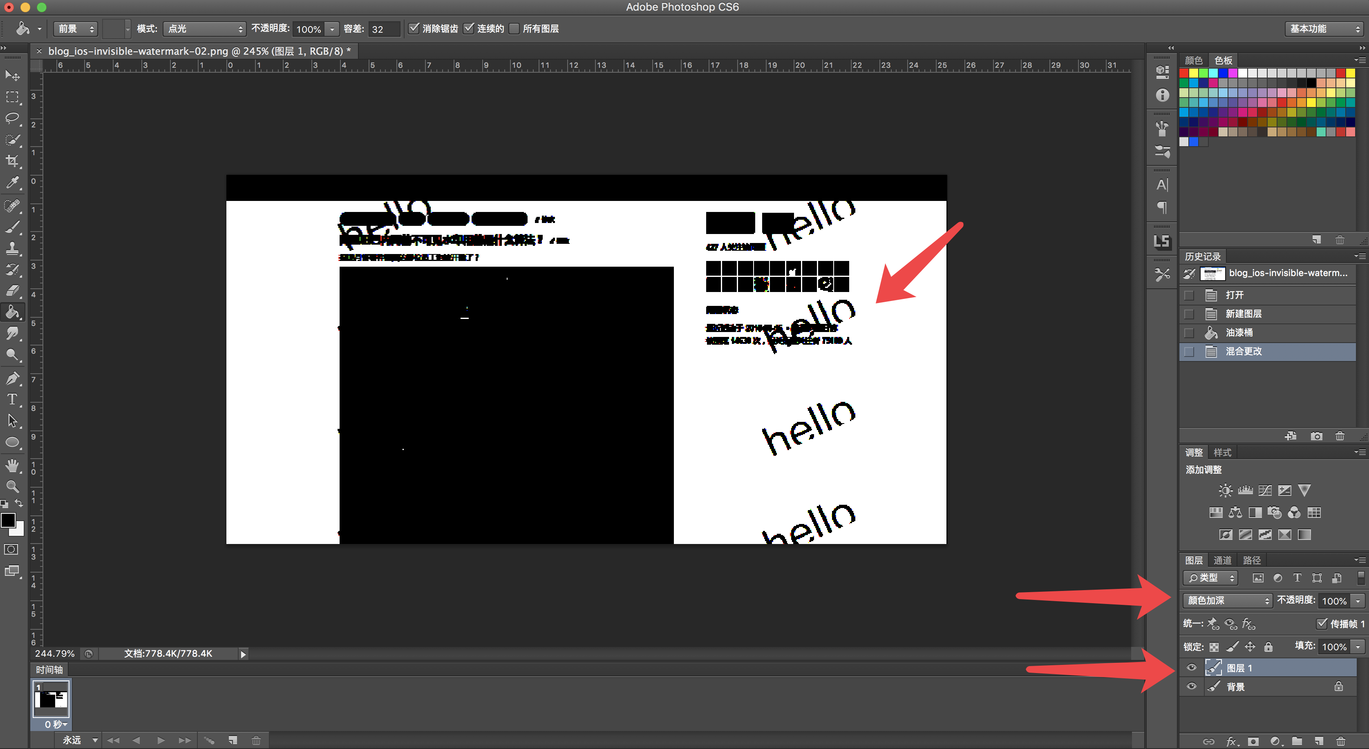Image resolution: width=1369 pixels, height=749 pixels.
Task: Add a layer mask icon
Action: coord(1253,741)
